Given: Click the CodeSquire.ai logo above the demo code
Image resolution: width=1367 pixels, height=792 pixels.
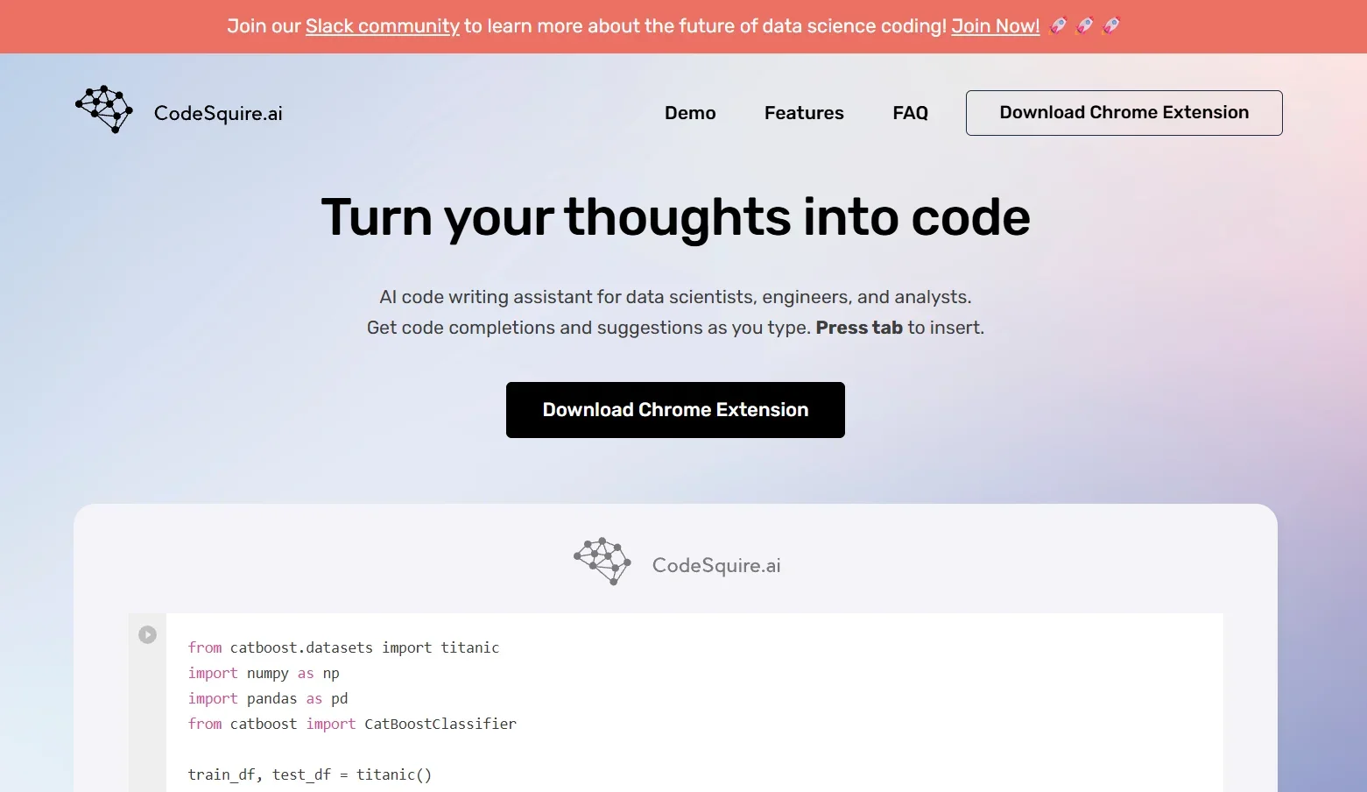Looking at the screenshot, I should (x=602, y=561).
